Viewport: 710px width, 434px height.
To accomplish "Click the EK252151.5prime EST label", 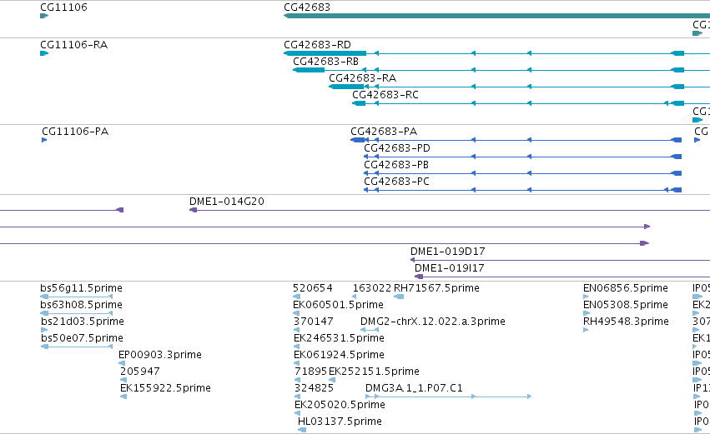I will (374, 372).
